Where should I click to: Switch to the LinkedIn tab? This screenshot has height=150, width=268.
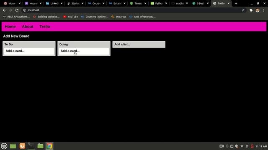point(54,3)
